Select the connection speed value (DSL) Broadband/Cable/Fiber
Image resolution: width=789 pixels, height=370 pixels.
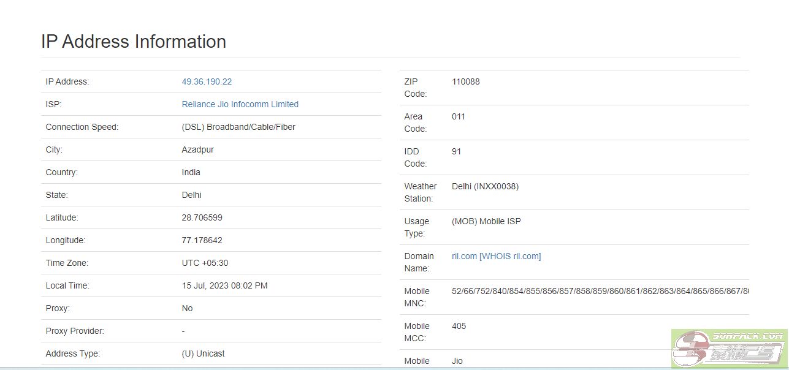[238, 127]
